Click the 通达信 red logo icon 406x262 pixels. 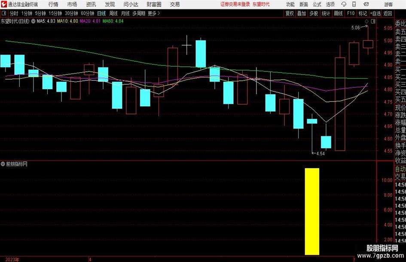(x=4, y=4)
